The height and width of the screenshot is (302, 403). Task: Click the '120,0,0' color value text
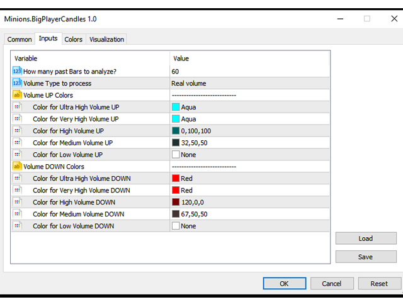pos(193,203)
